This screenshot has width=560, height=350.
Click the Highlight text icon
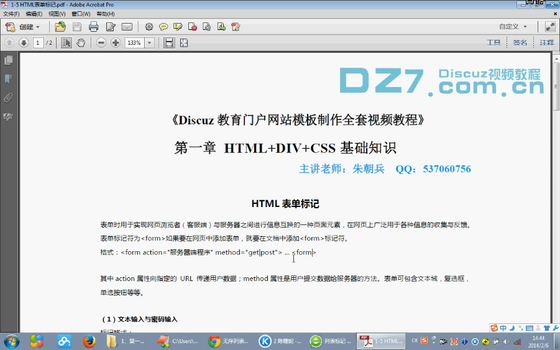point(178,27)
